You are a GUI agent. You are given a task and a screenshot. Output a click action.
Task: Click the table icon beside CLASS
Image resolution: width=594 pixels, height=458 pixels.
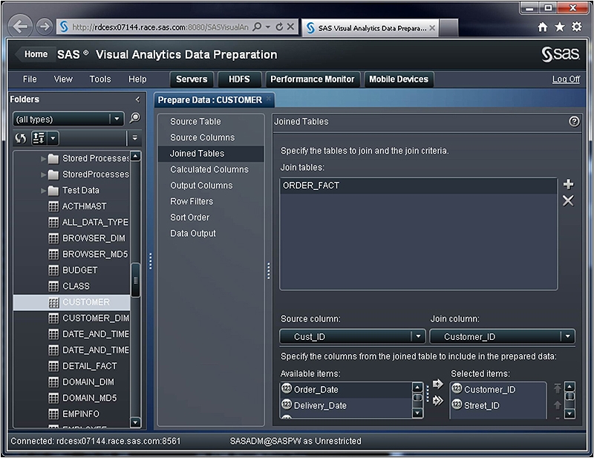click(53, 286)
